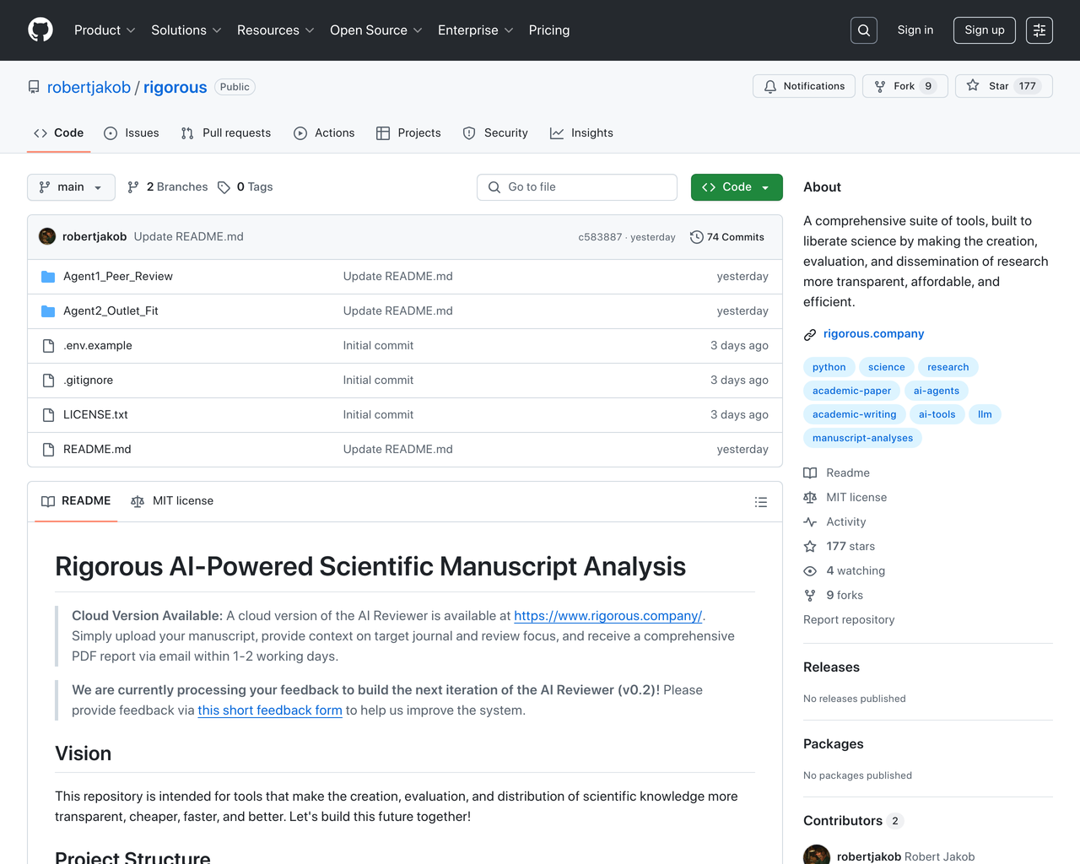Click the Notifications bell icon
This screenshot has width=1080, height=864.
[x=770, y=86]
